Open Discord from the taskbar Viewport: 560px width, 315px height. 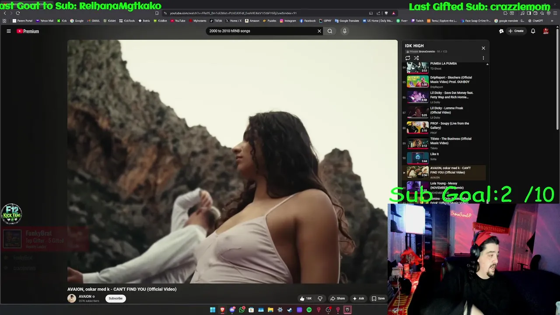tap(232, 310)
